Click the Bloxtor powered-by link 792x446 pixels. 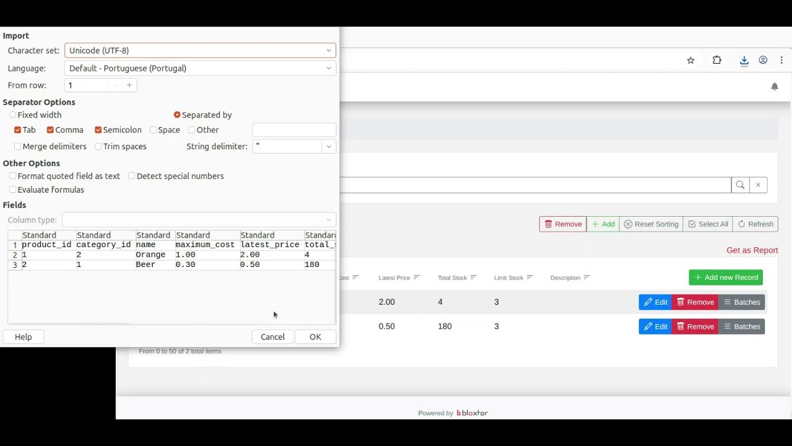coord(472,413)
